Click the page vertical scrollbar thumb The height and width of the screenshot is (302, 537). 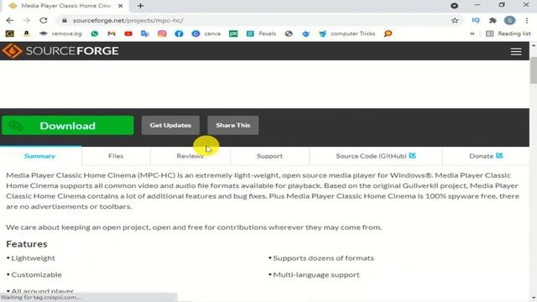(x=534, y=70)
